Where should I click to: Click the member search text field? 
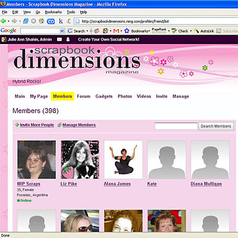[x=176, y=126]
